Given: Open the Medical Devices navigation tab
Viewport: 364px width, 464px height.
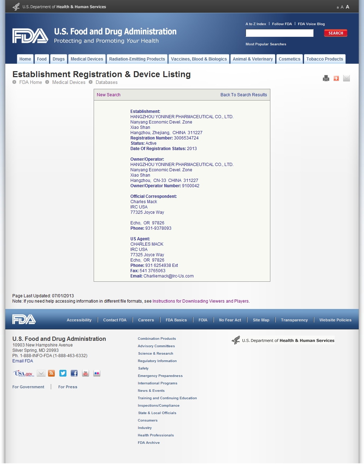Looking at the screenshot, I should pos(87,59).
